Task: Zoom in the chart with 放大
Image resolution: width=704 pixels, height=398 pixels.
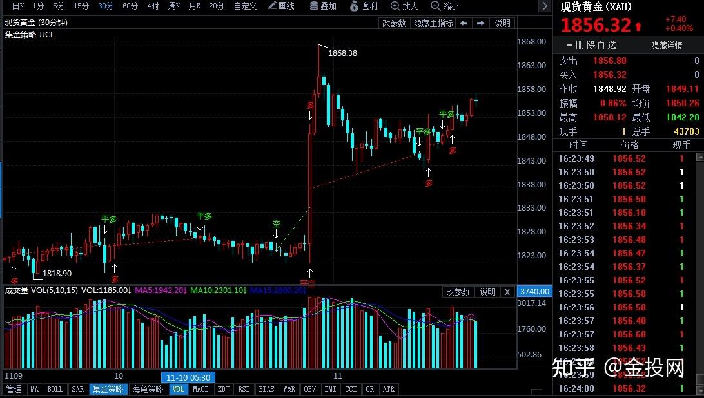Action: click(x=404, y=7)
